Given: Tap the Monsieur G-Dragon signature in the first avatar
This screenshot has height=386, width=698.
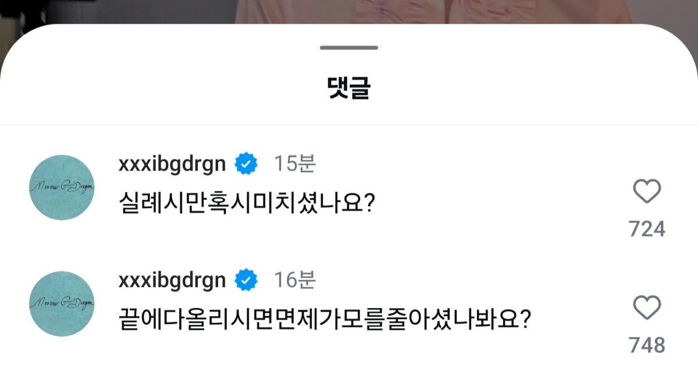Looking at the screenshot, I should [x=62, y=186].
